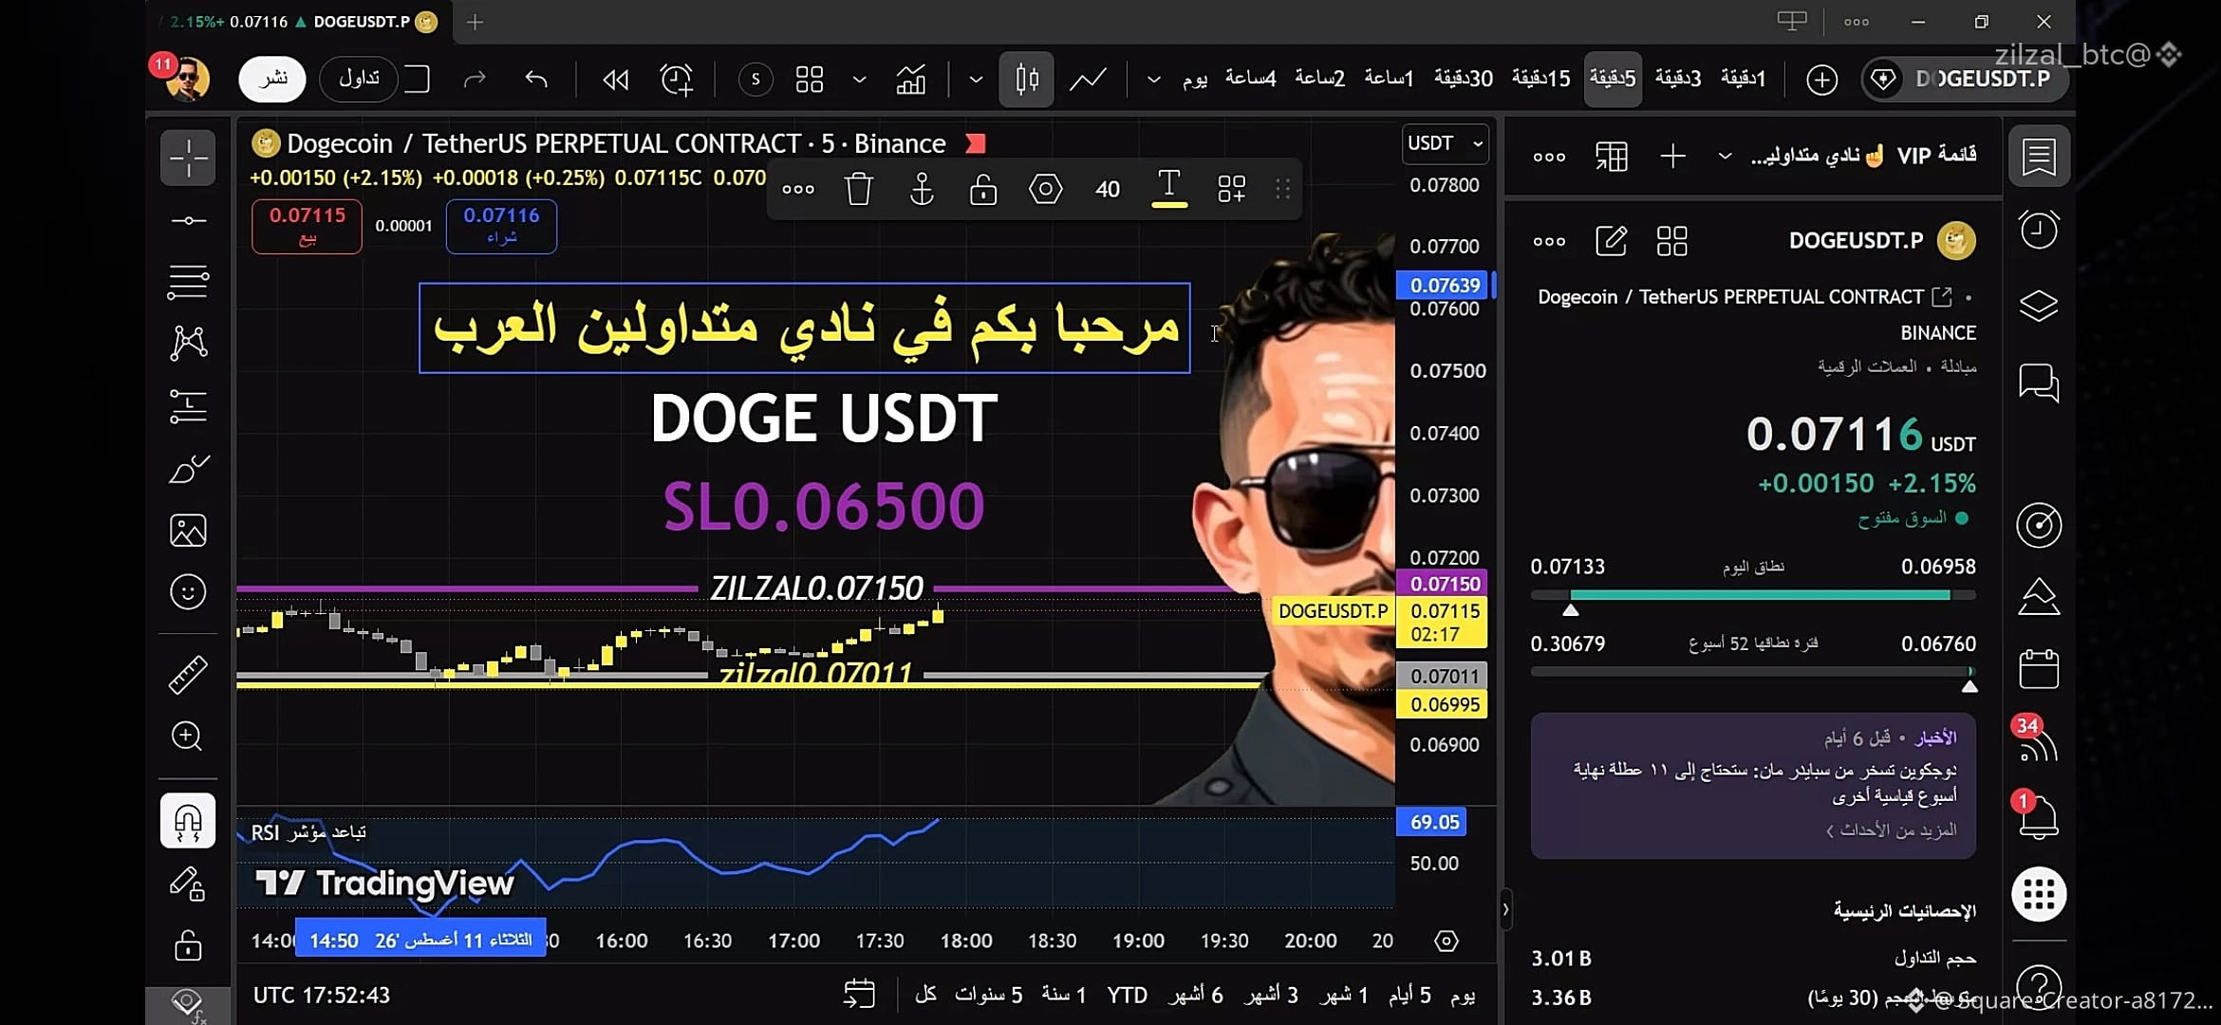2221x1025 pixels.
Task: Redo the last chart action
Action: point(475,80)
